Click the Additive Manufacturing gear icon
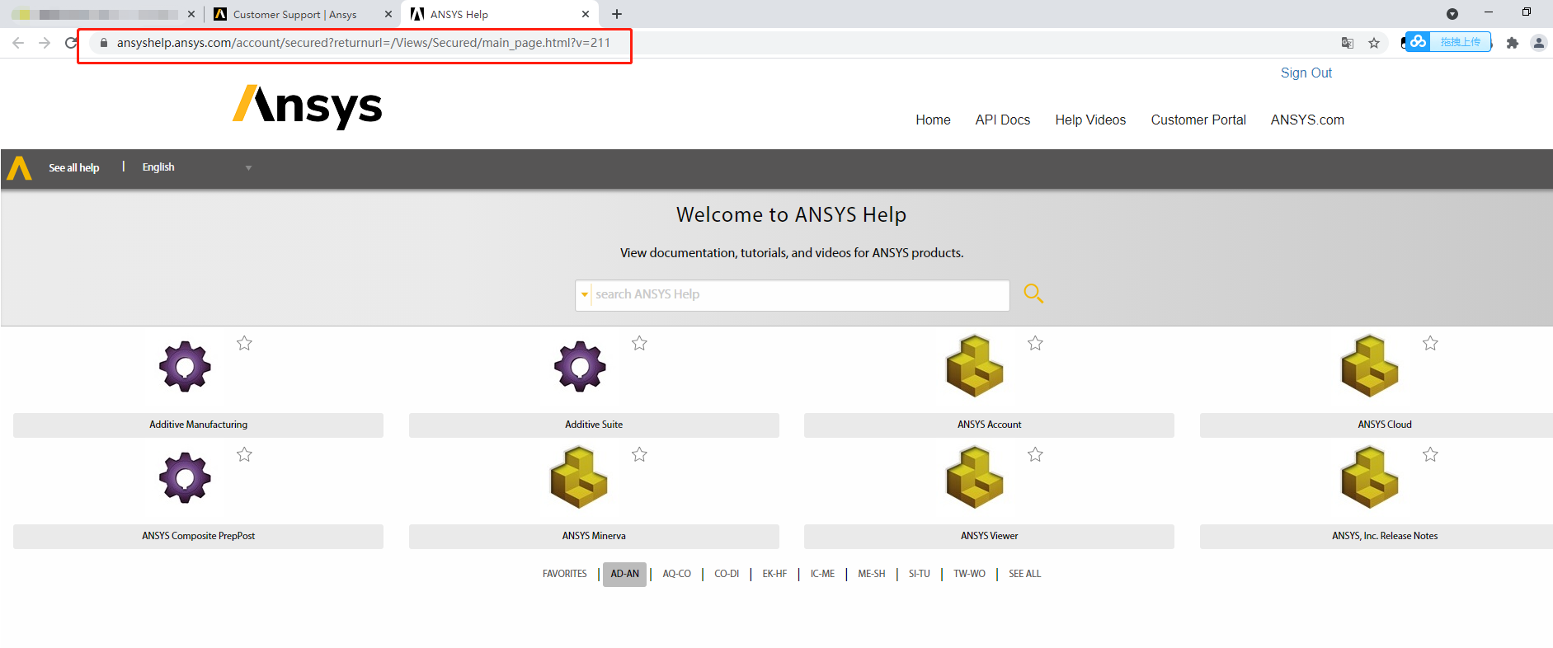 pos(185,366)
